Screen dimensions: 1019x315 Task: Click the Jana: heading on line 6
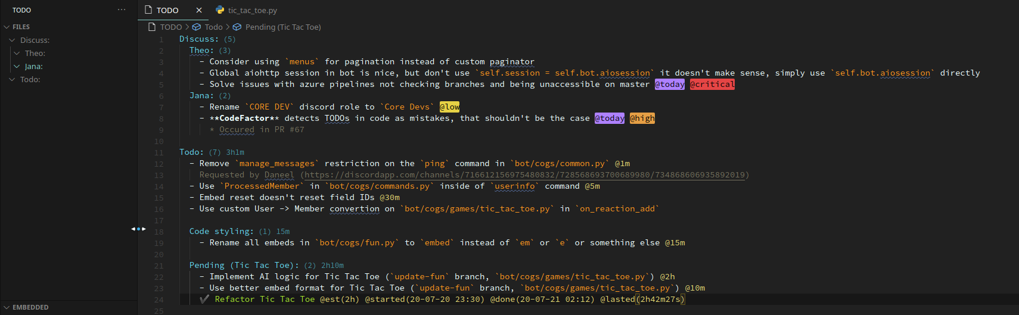point(201,96)
